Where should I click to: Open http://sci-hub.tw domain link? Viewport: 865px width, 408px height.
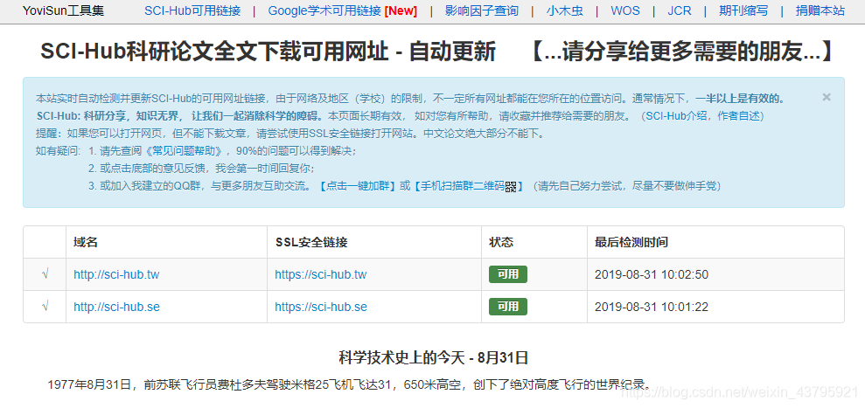click(116, 274)
